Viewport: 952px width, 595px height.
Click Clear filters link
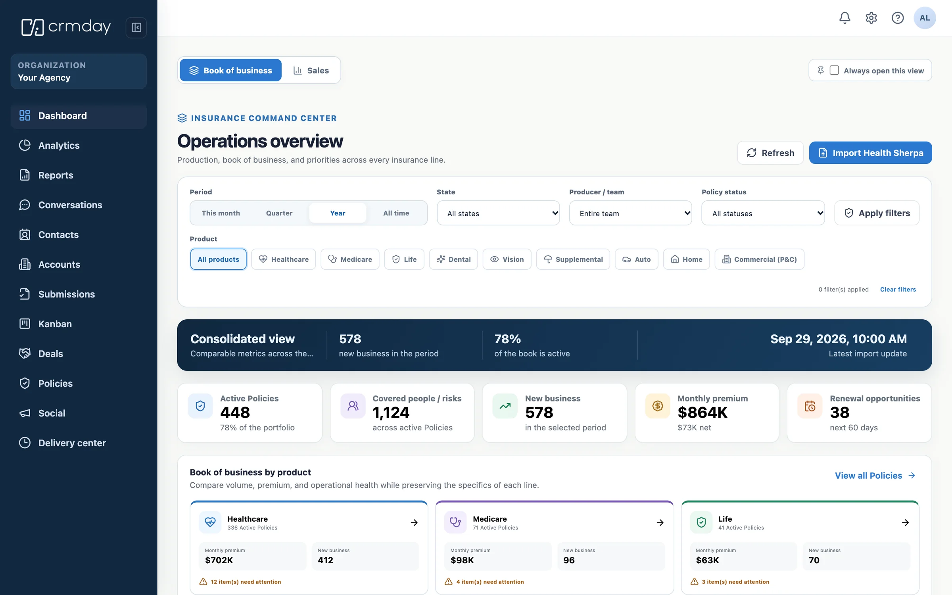coord(898,289)
